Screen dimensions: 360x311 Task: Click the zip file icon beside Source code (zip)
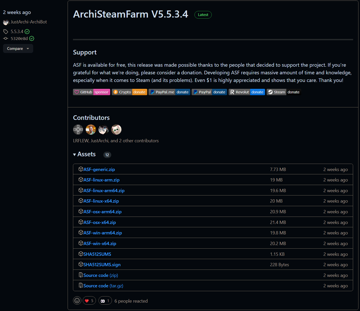(x=81, y=275)
